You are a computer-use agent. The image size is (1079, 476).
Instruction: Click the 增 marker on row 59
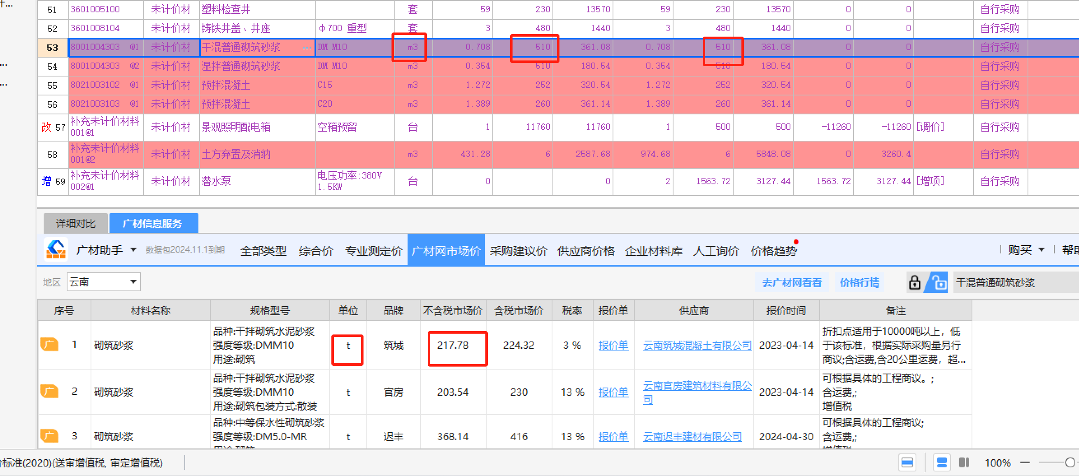(47, 181)
